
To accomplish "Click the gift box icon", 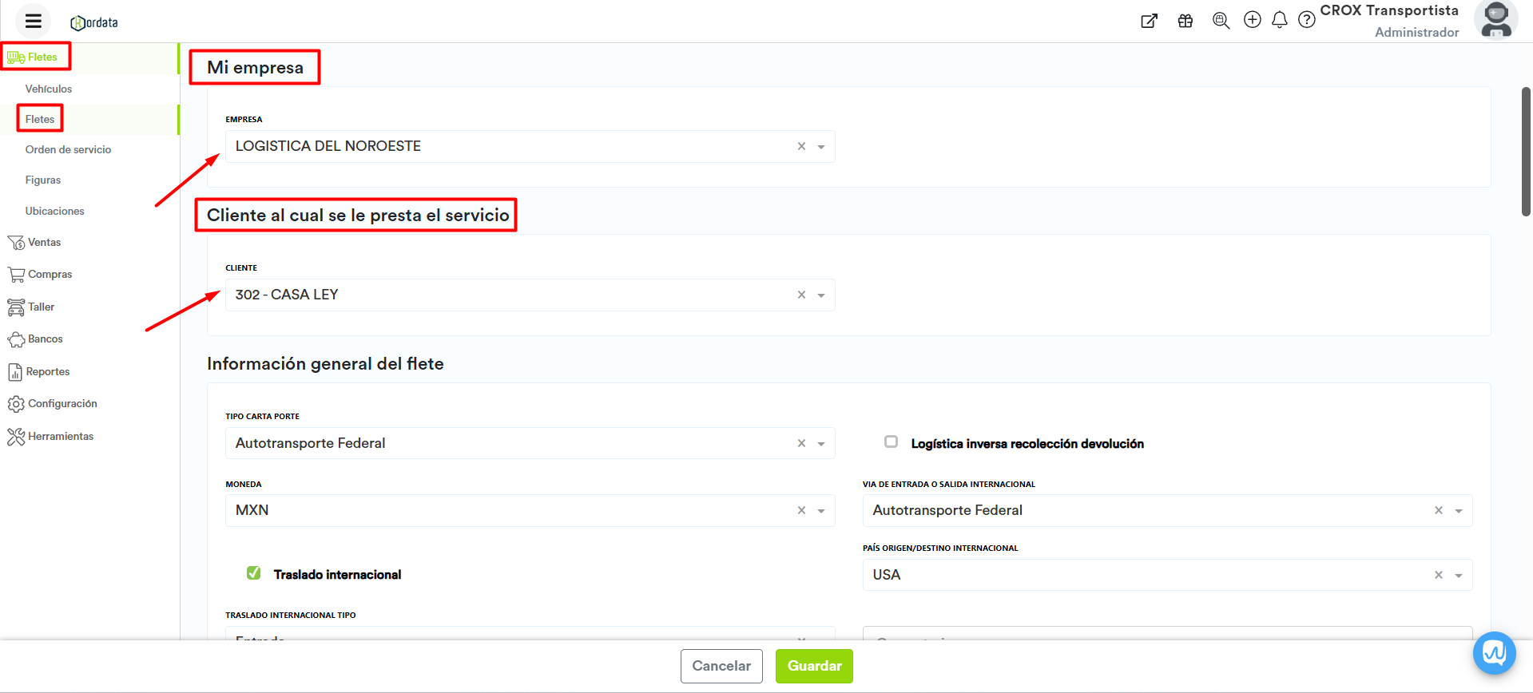I will click(x=1185, y=21).
